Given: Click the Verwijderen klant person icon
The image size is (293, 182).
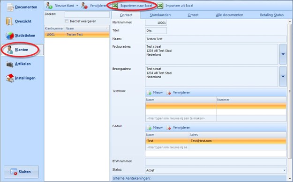Looking at the screenshot, I should (84, 6).
